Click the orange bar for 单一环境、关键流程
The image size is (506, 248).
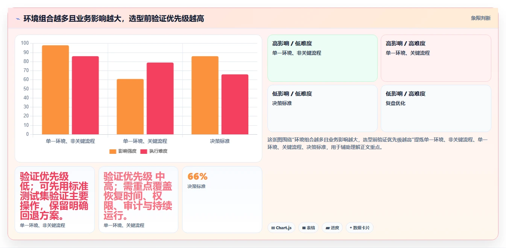point(130,107)
